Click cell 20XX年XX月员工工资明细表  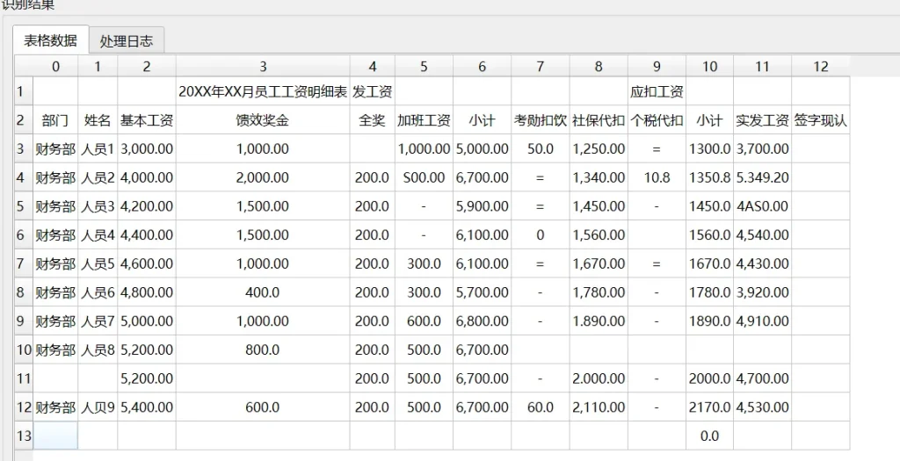[263, 91]
